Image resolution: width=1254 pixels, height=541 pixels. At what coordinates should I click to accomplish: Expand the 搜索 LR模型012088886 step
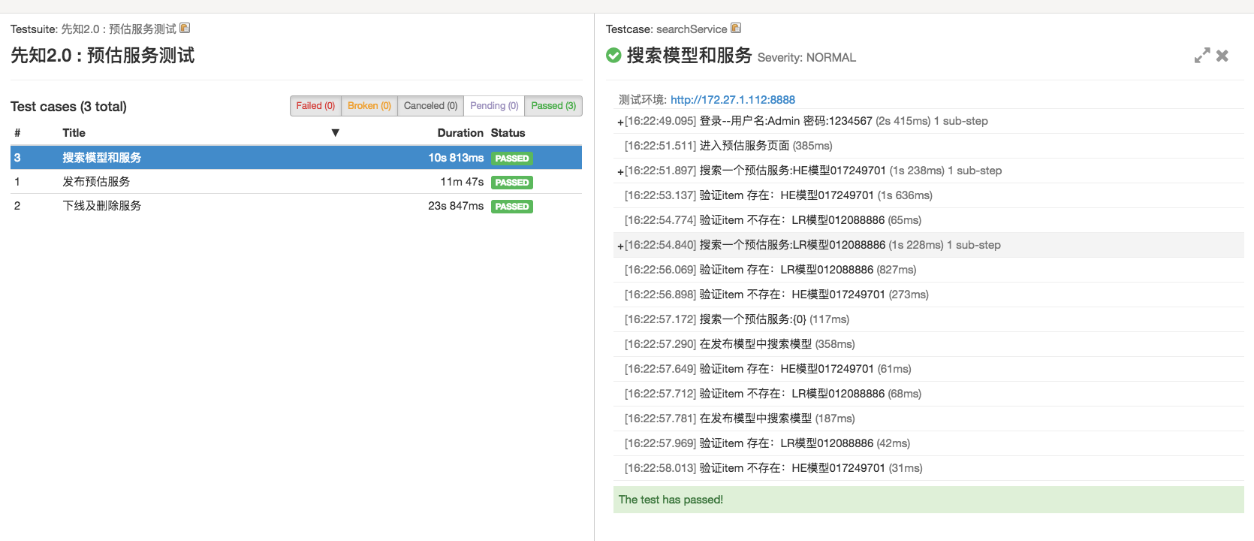pos(620,246)
